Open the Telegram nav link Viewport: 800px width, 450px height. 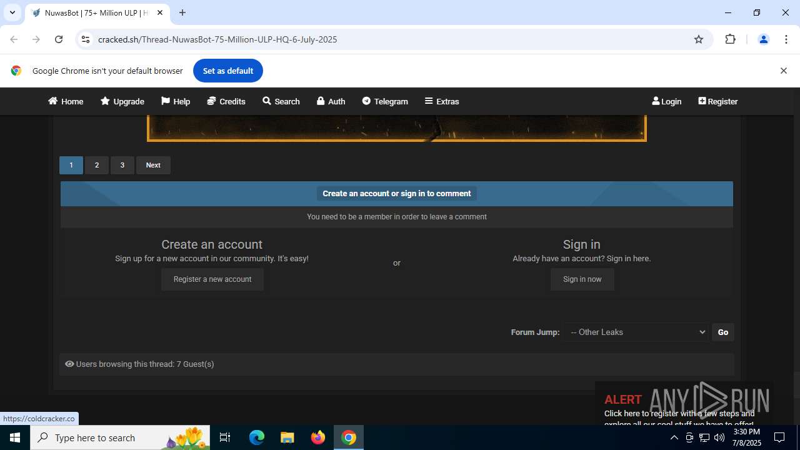pos(385,101)
